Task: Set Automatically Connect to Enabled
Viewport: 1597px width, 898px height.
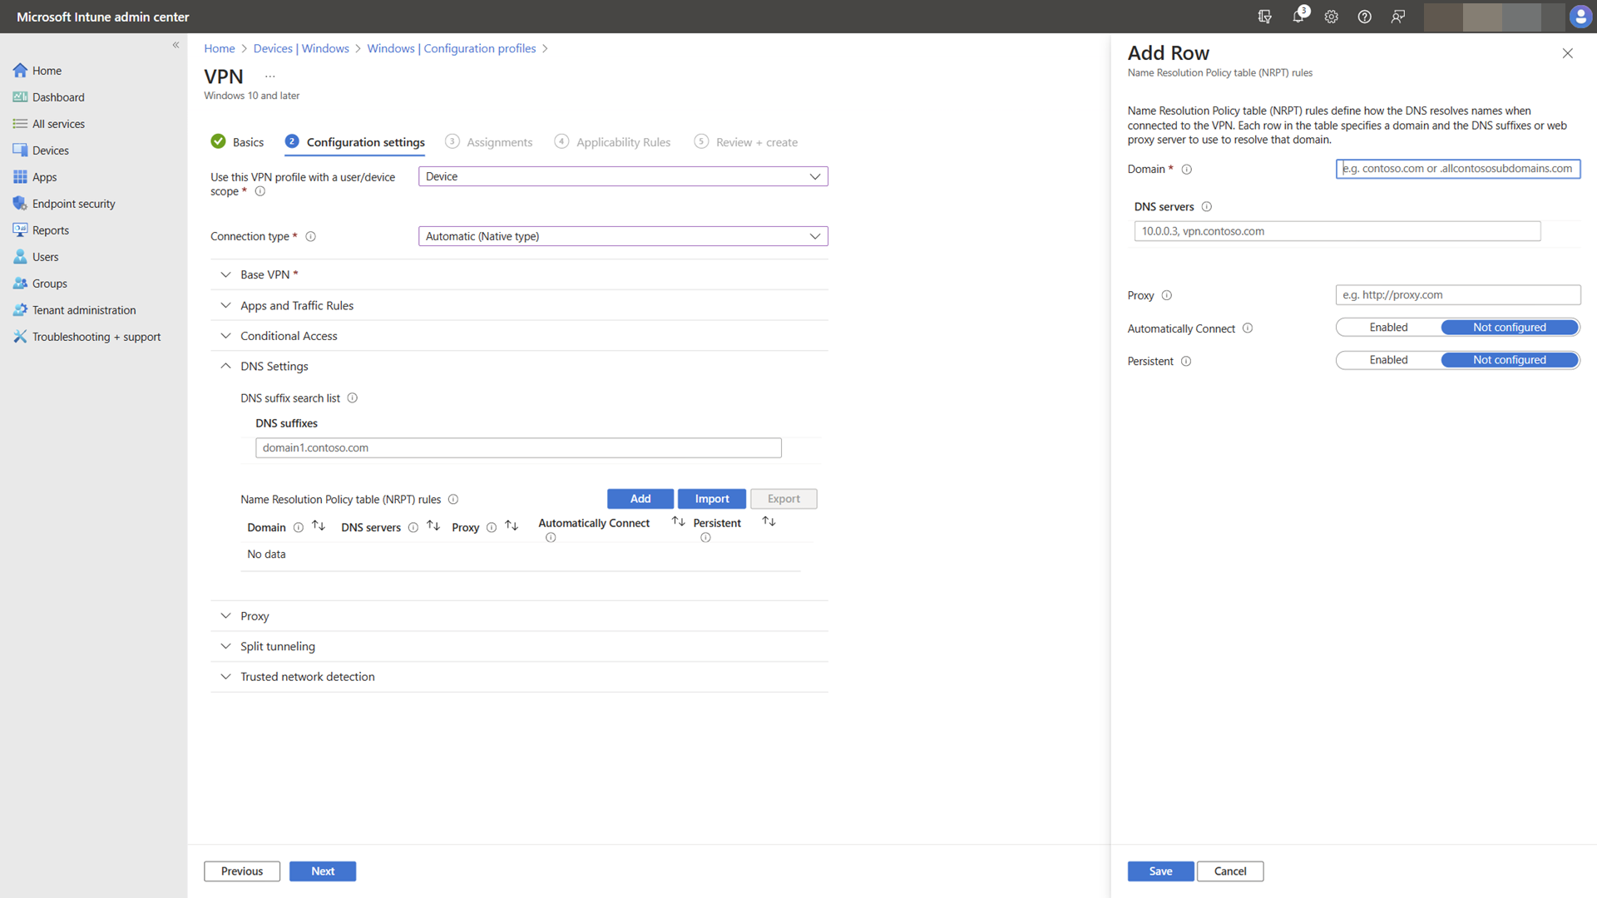Action: coord(1388,328)
